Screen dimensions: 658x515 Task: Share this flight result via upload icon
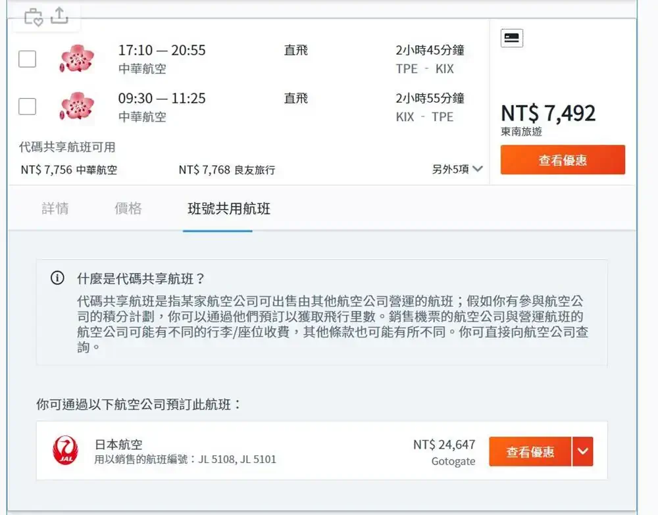(60, 16)
